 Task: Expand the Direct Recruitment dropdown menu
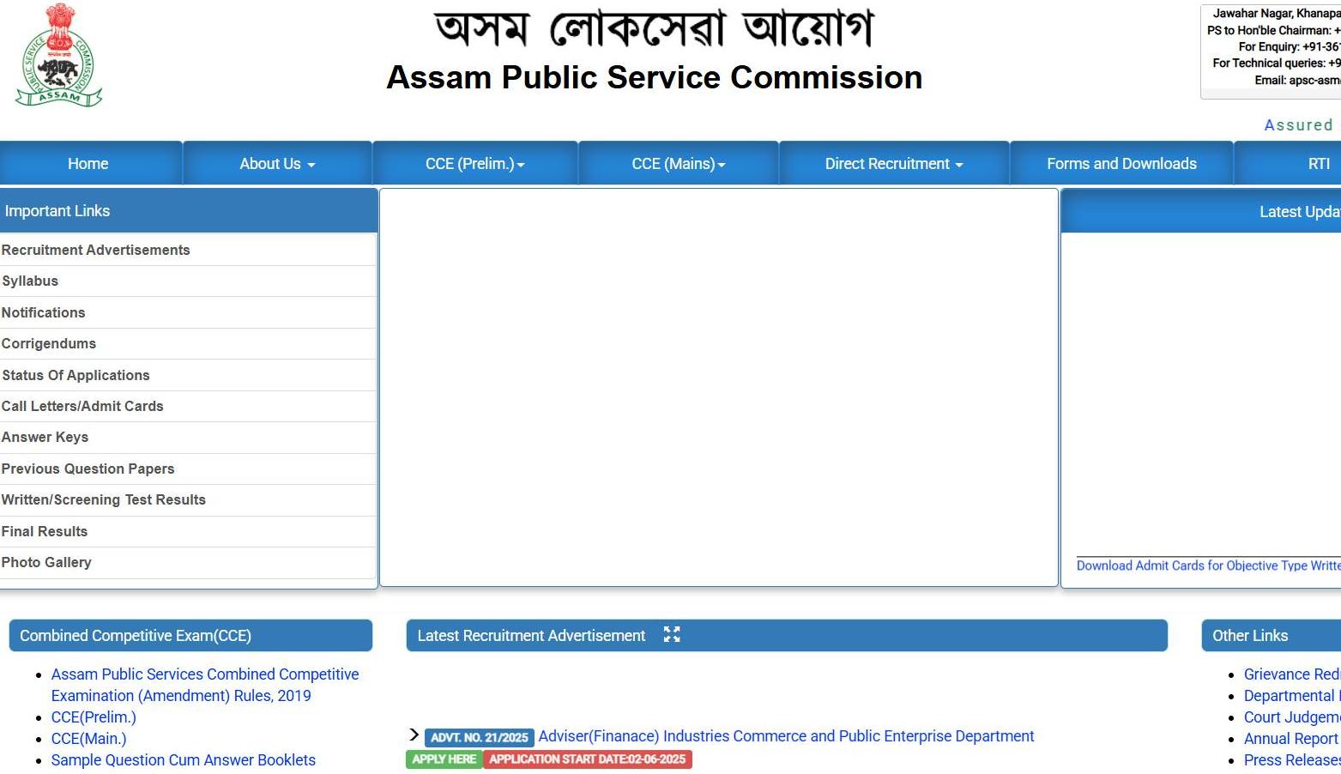(894, 163)
